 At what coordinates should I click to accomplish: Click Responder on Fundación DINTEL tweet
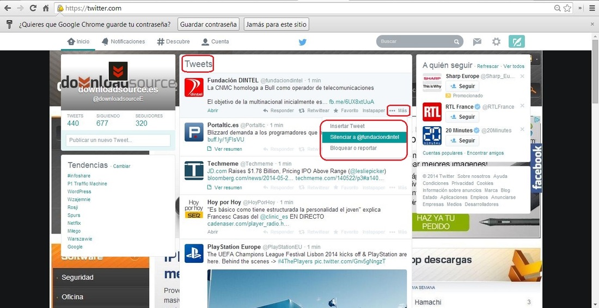coord(278,110)
